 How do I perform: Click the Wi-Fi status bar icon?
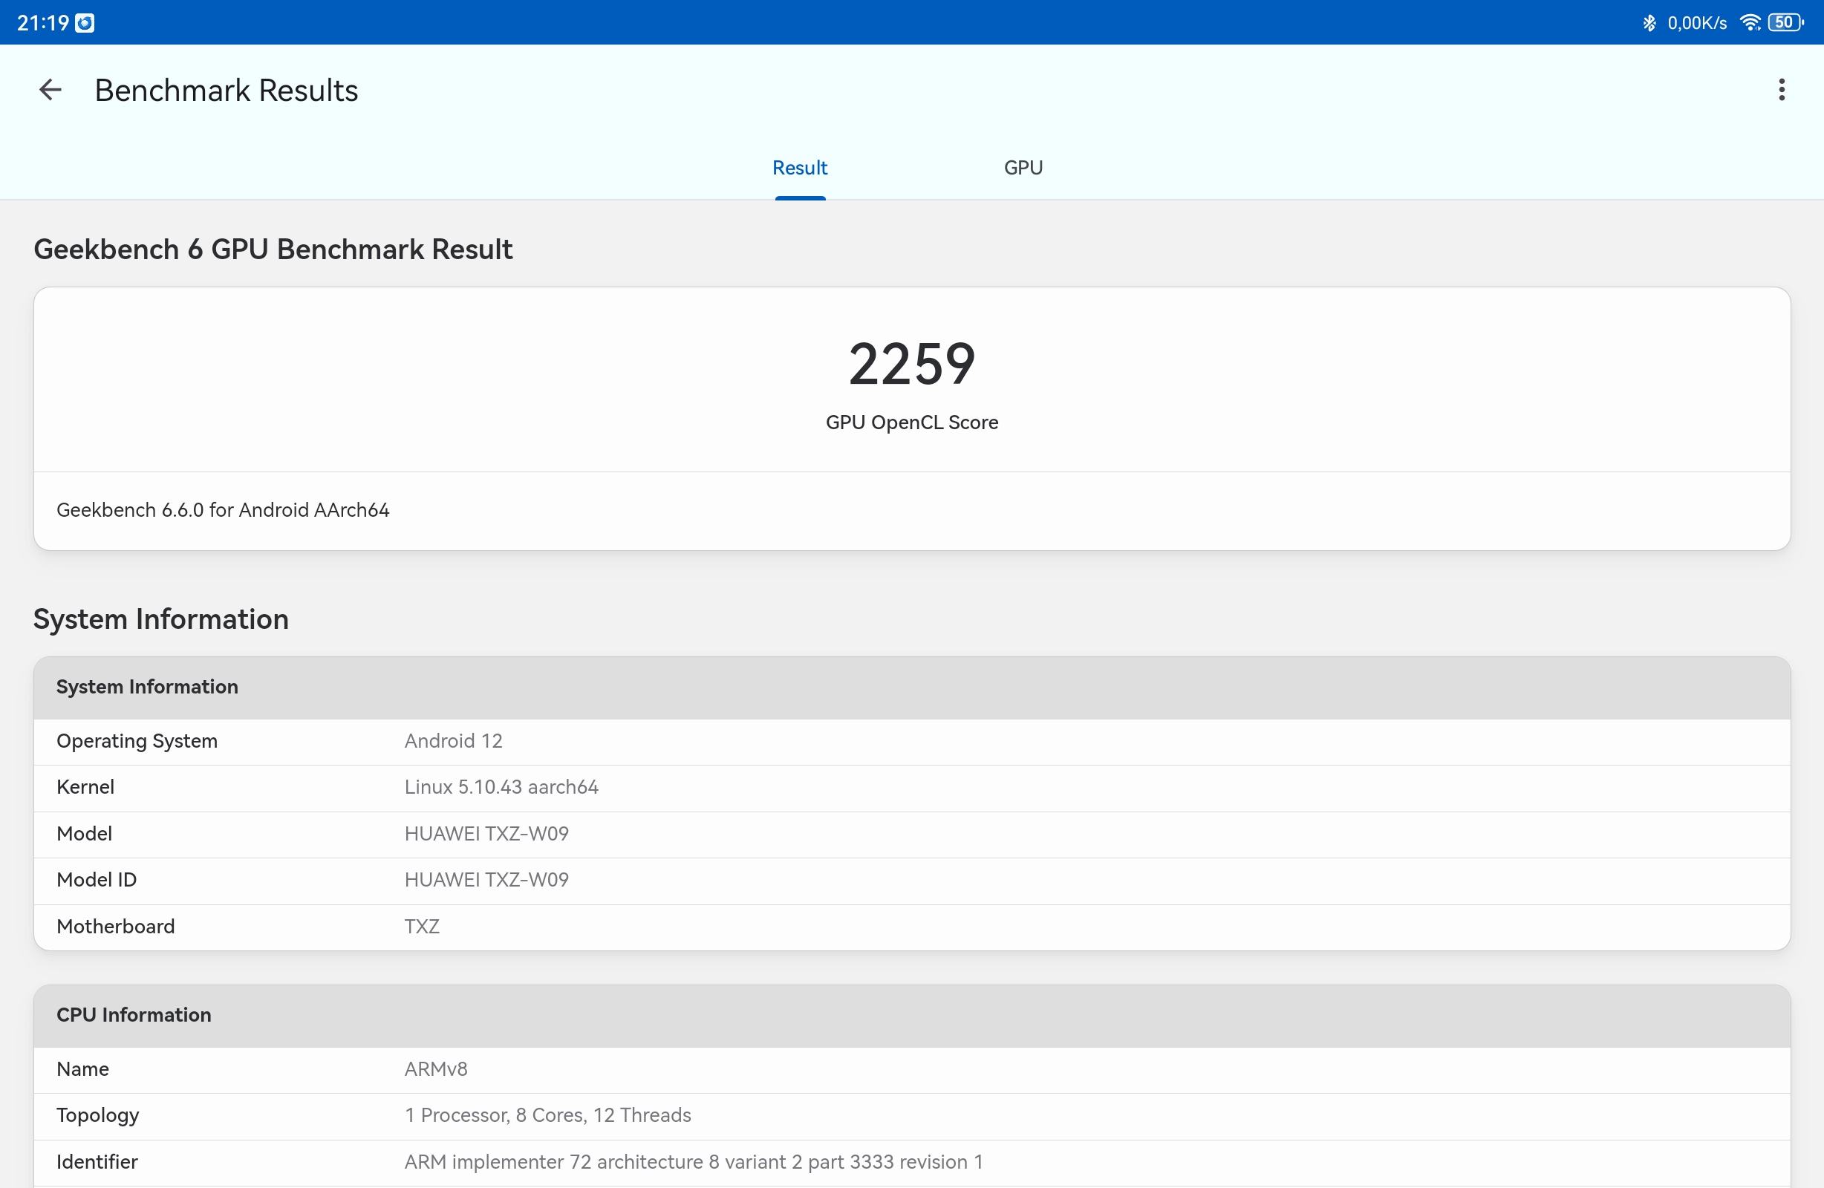(x=1750, y=22)
